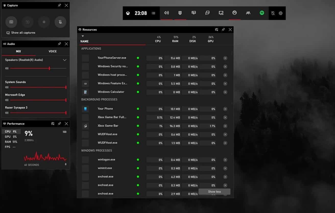Open the Spotify widget
The width and height of the screenshot is (335, 213).
262,13
